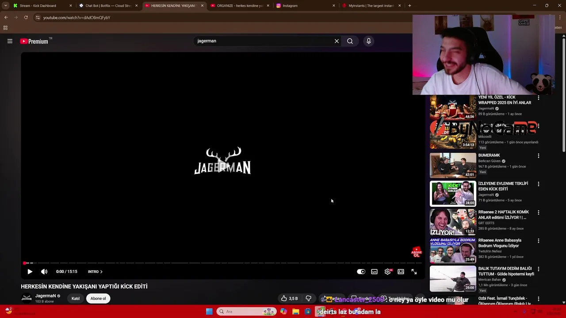Go back in browser history
This screenshot has height=318, width=566.
click(6, 18)
